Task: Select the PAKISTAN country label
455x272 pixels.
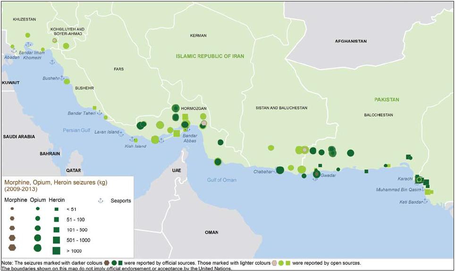Action: click(387, 100)
